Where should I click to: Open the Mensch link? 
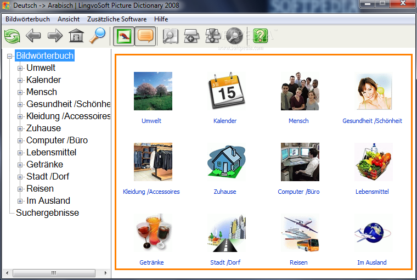pos(298,121)
